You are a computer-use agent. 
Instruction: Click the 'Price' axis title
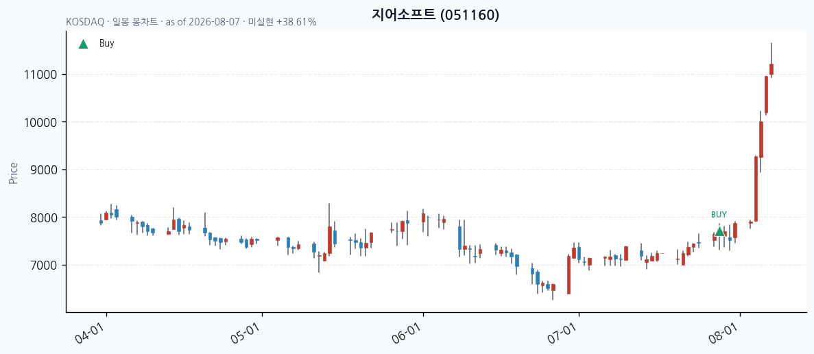[x=14, y=174]
